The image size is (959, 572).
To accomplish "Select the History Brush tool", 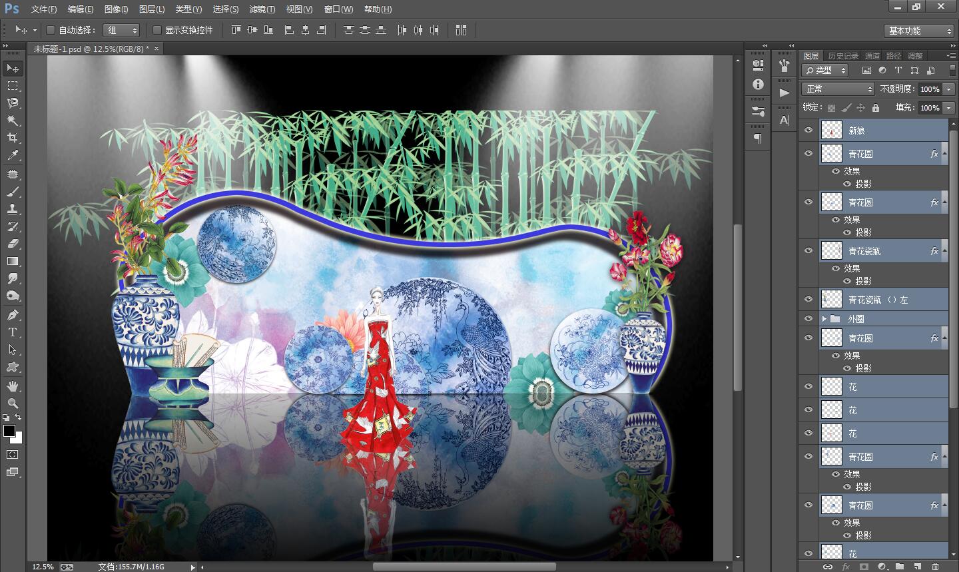I will [x=12, y=226].
